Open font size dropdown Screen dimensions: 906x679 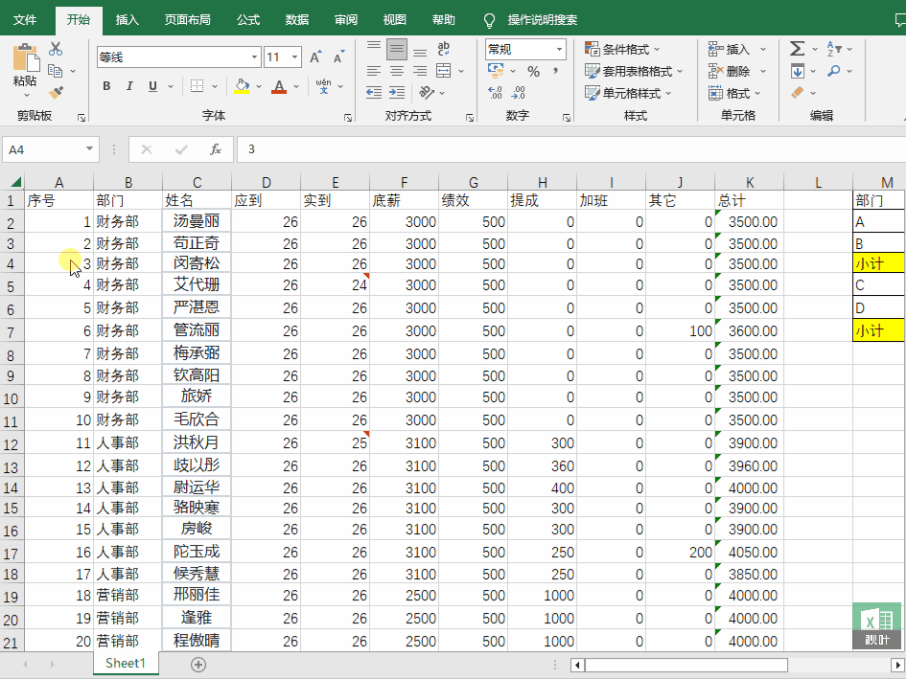pyautogui.click(x=294, y=57)
